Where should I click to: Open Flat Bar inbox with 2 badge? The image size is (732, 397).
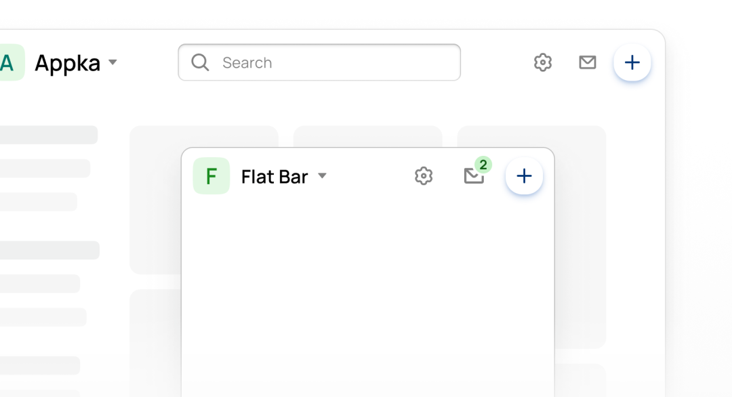point(474,176)
